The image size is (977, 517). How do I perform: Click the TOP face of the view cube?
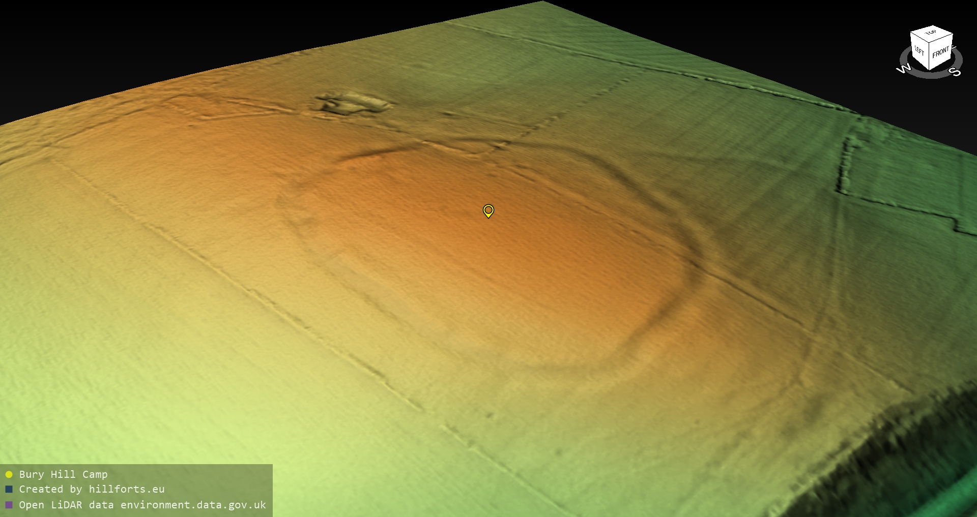931,34
